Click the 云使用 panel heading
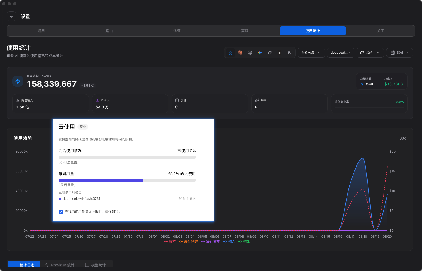 click(x=67, y=127)
